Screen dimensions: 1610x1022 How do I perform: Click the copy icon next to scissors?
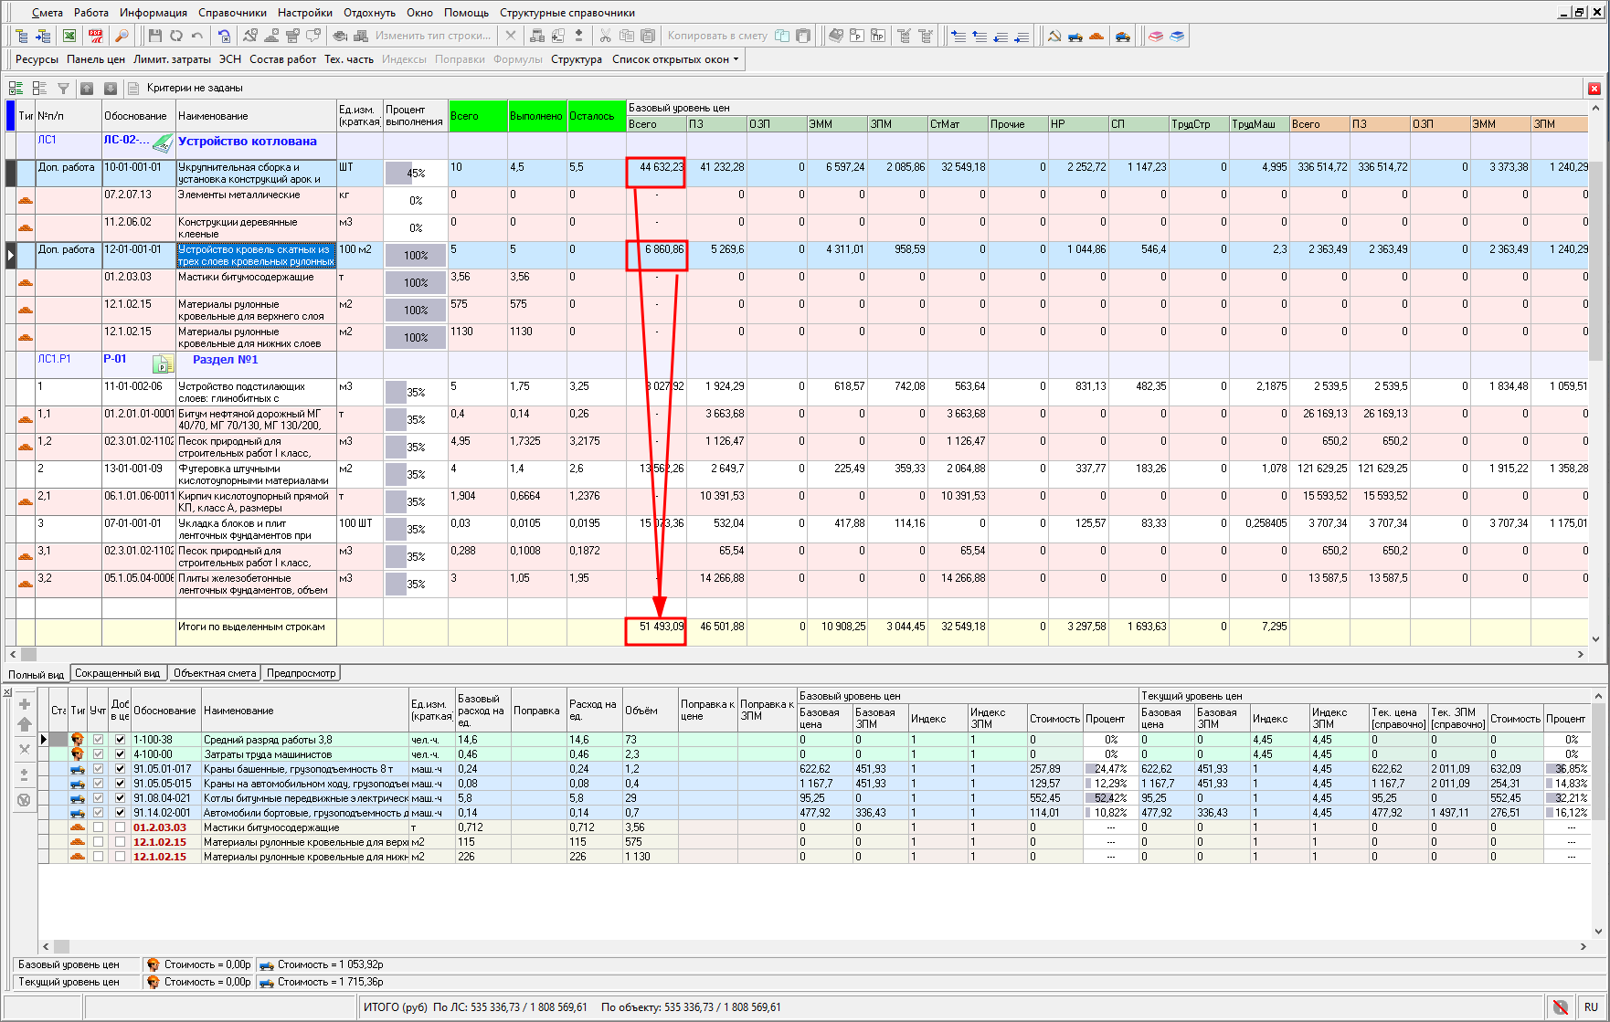627,36
